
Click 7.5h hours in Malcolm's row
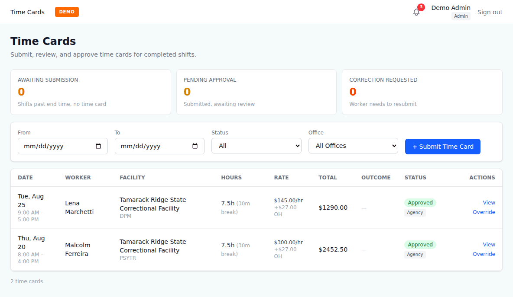228,245
